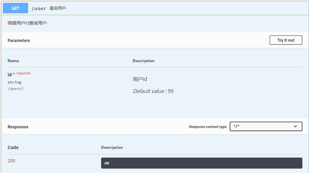Click the Default value : 99 text
The height and width of the screenshot is (173, 309).
(153, 91)
